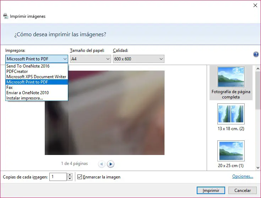Click layout list scrollbar up arrow
Viewport: 261px width, 198px height.
(x=258, y=69)
